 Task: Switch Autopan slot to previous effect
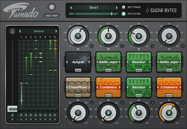pos(67,62)
